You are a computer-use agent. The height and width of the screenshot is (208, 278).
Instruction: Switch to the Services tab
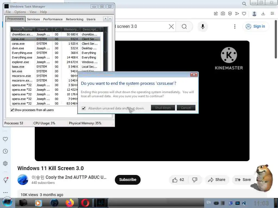click(33, 19)
